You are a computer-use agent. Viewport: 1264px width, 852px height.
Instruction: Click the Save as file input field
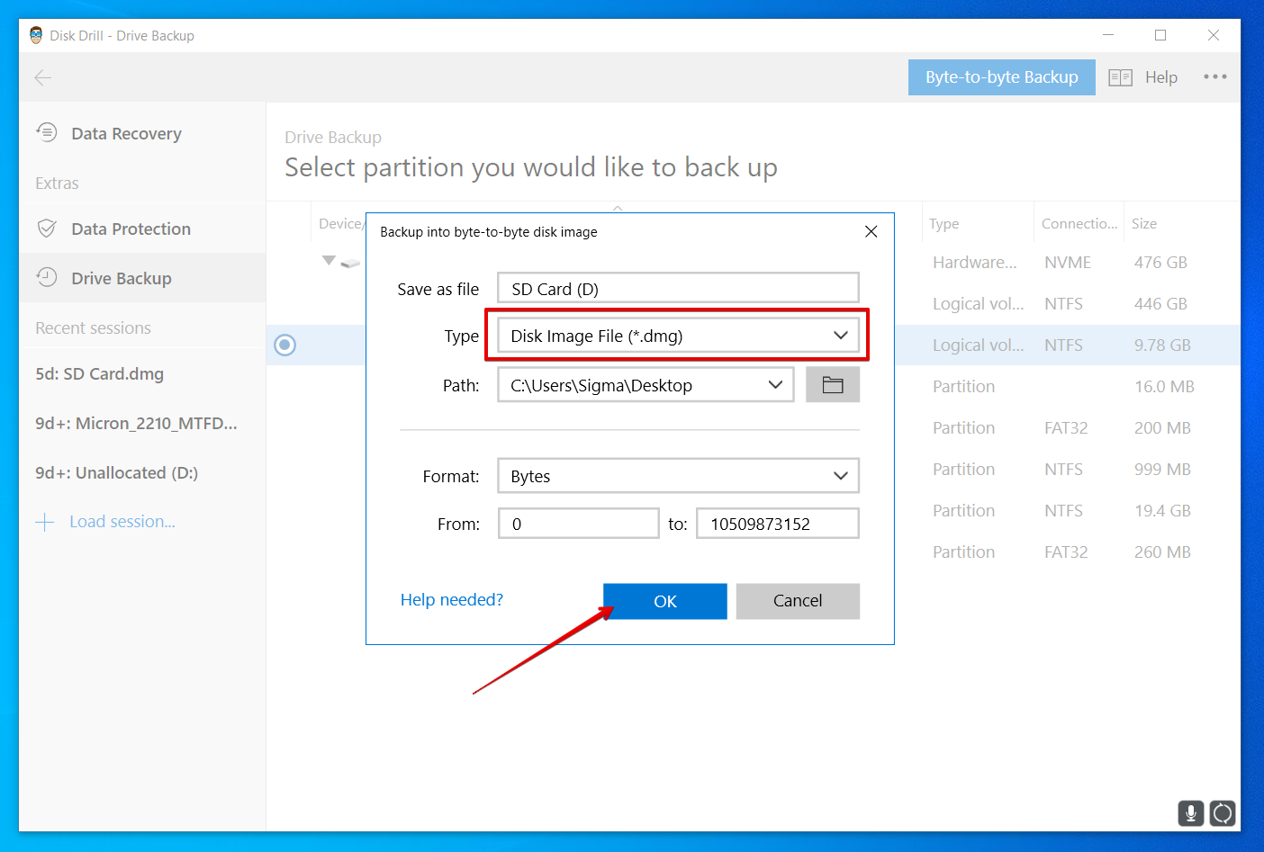point(678,288)
